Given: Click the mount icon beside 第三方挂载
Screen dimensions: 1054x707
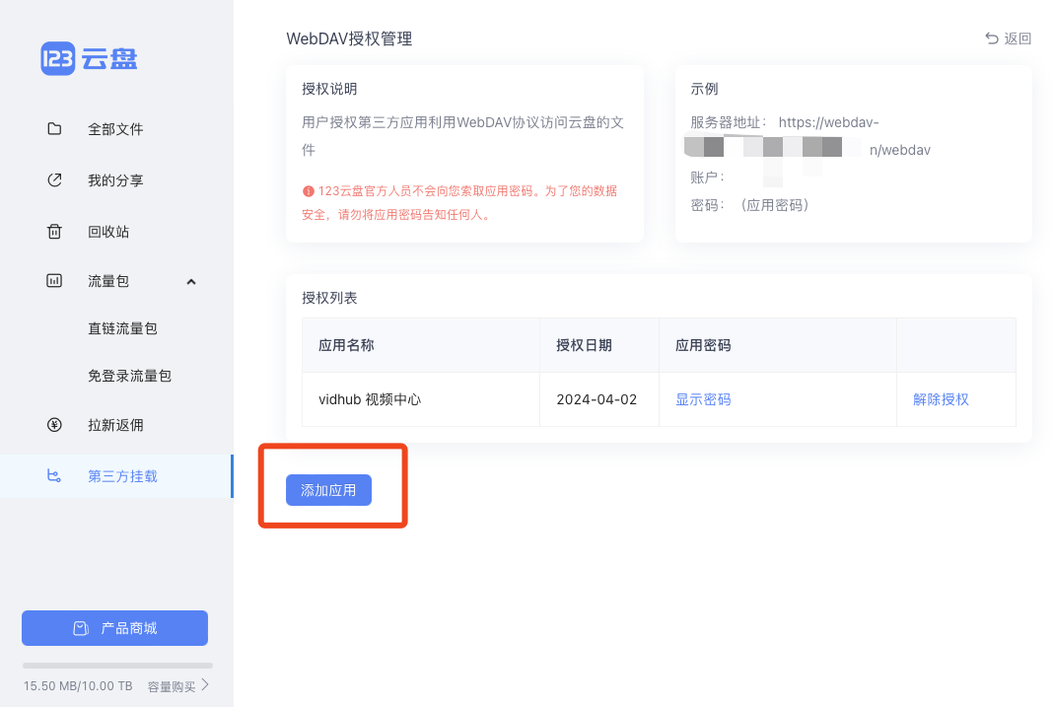Looking at the screenshot, I should coord(55,476).
